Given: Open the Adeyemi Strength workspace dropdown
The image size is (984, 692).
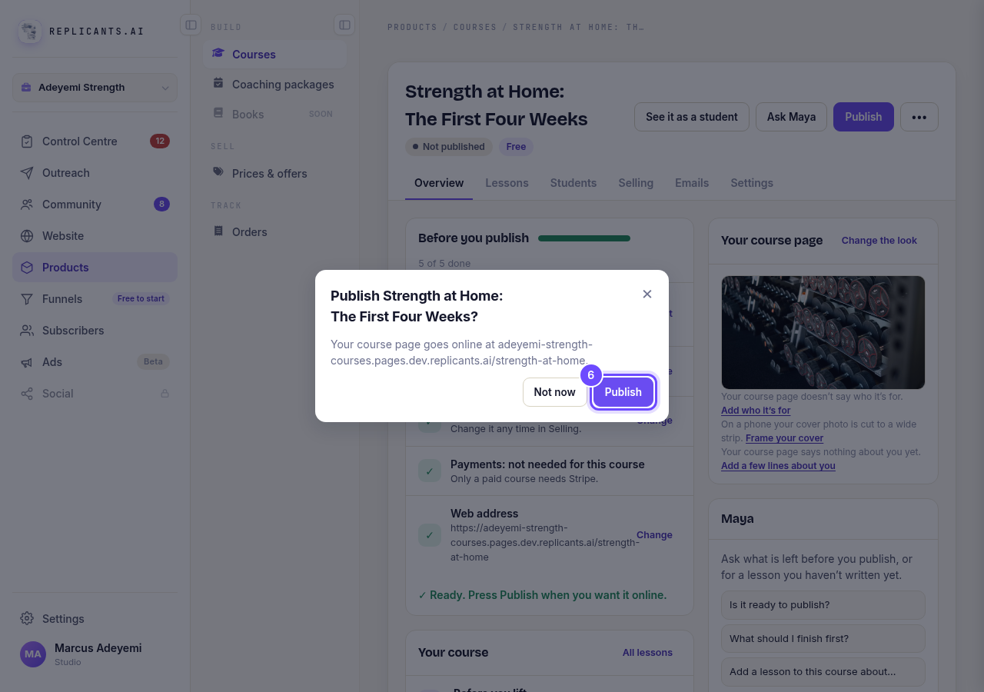Looking at the screenshot, I should pos(95,88).
